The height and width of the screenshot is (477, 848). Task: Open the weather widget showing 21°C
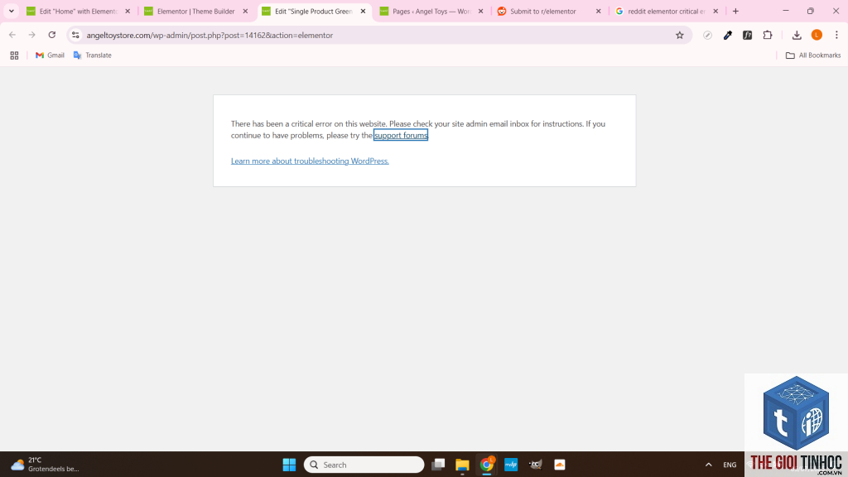(x=45, y=465)
